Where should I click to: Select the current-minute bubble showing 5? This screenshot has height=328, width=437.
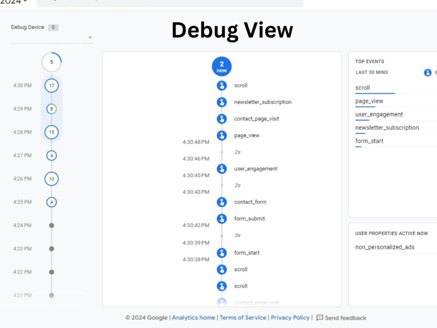52,62
